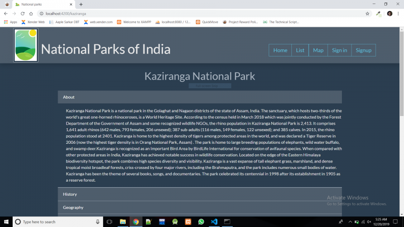Reload the Kaziranga page

tap(23, 14)
